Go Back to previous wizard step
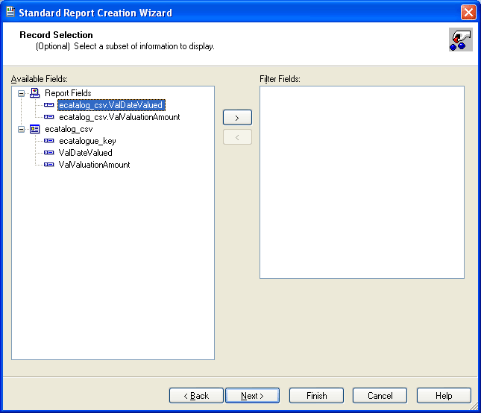This screenshot has width=481, height=413. click(x=196, y=396)
